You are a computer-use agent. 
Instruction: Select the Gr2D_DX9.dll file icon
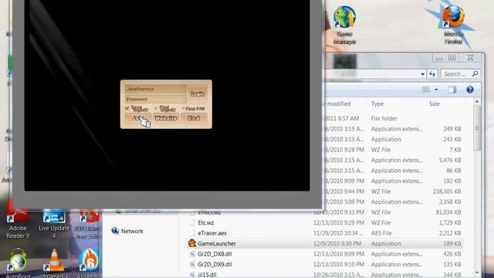(x=192, y=264)
